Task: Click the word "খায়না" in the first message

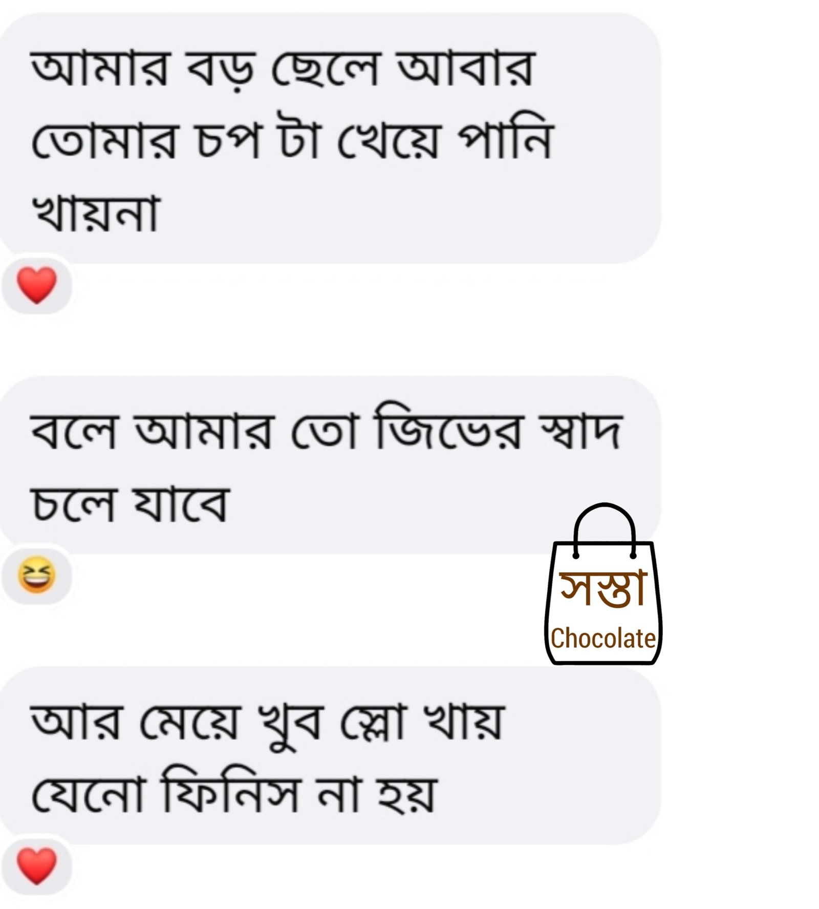Action: (x=95, y=212)
